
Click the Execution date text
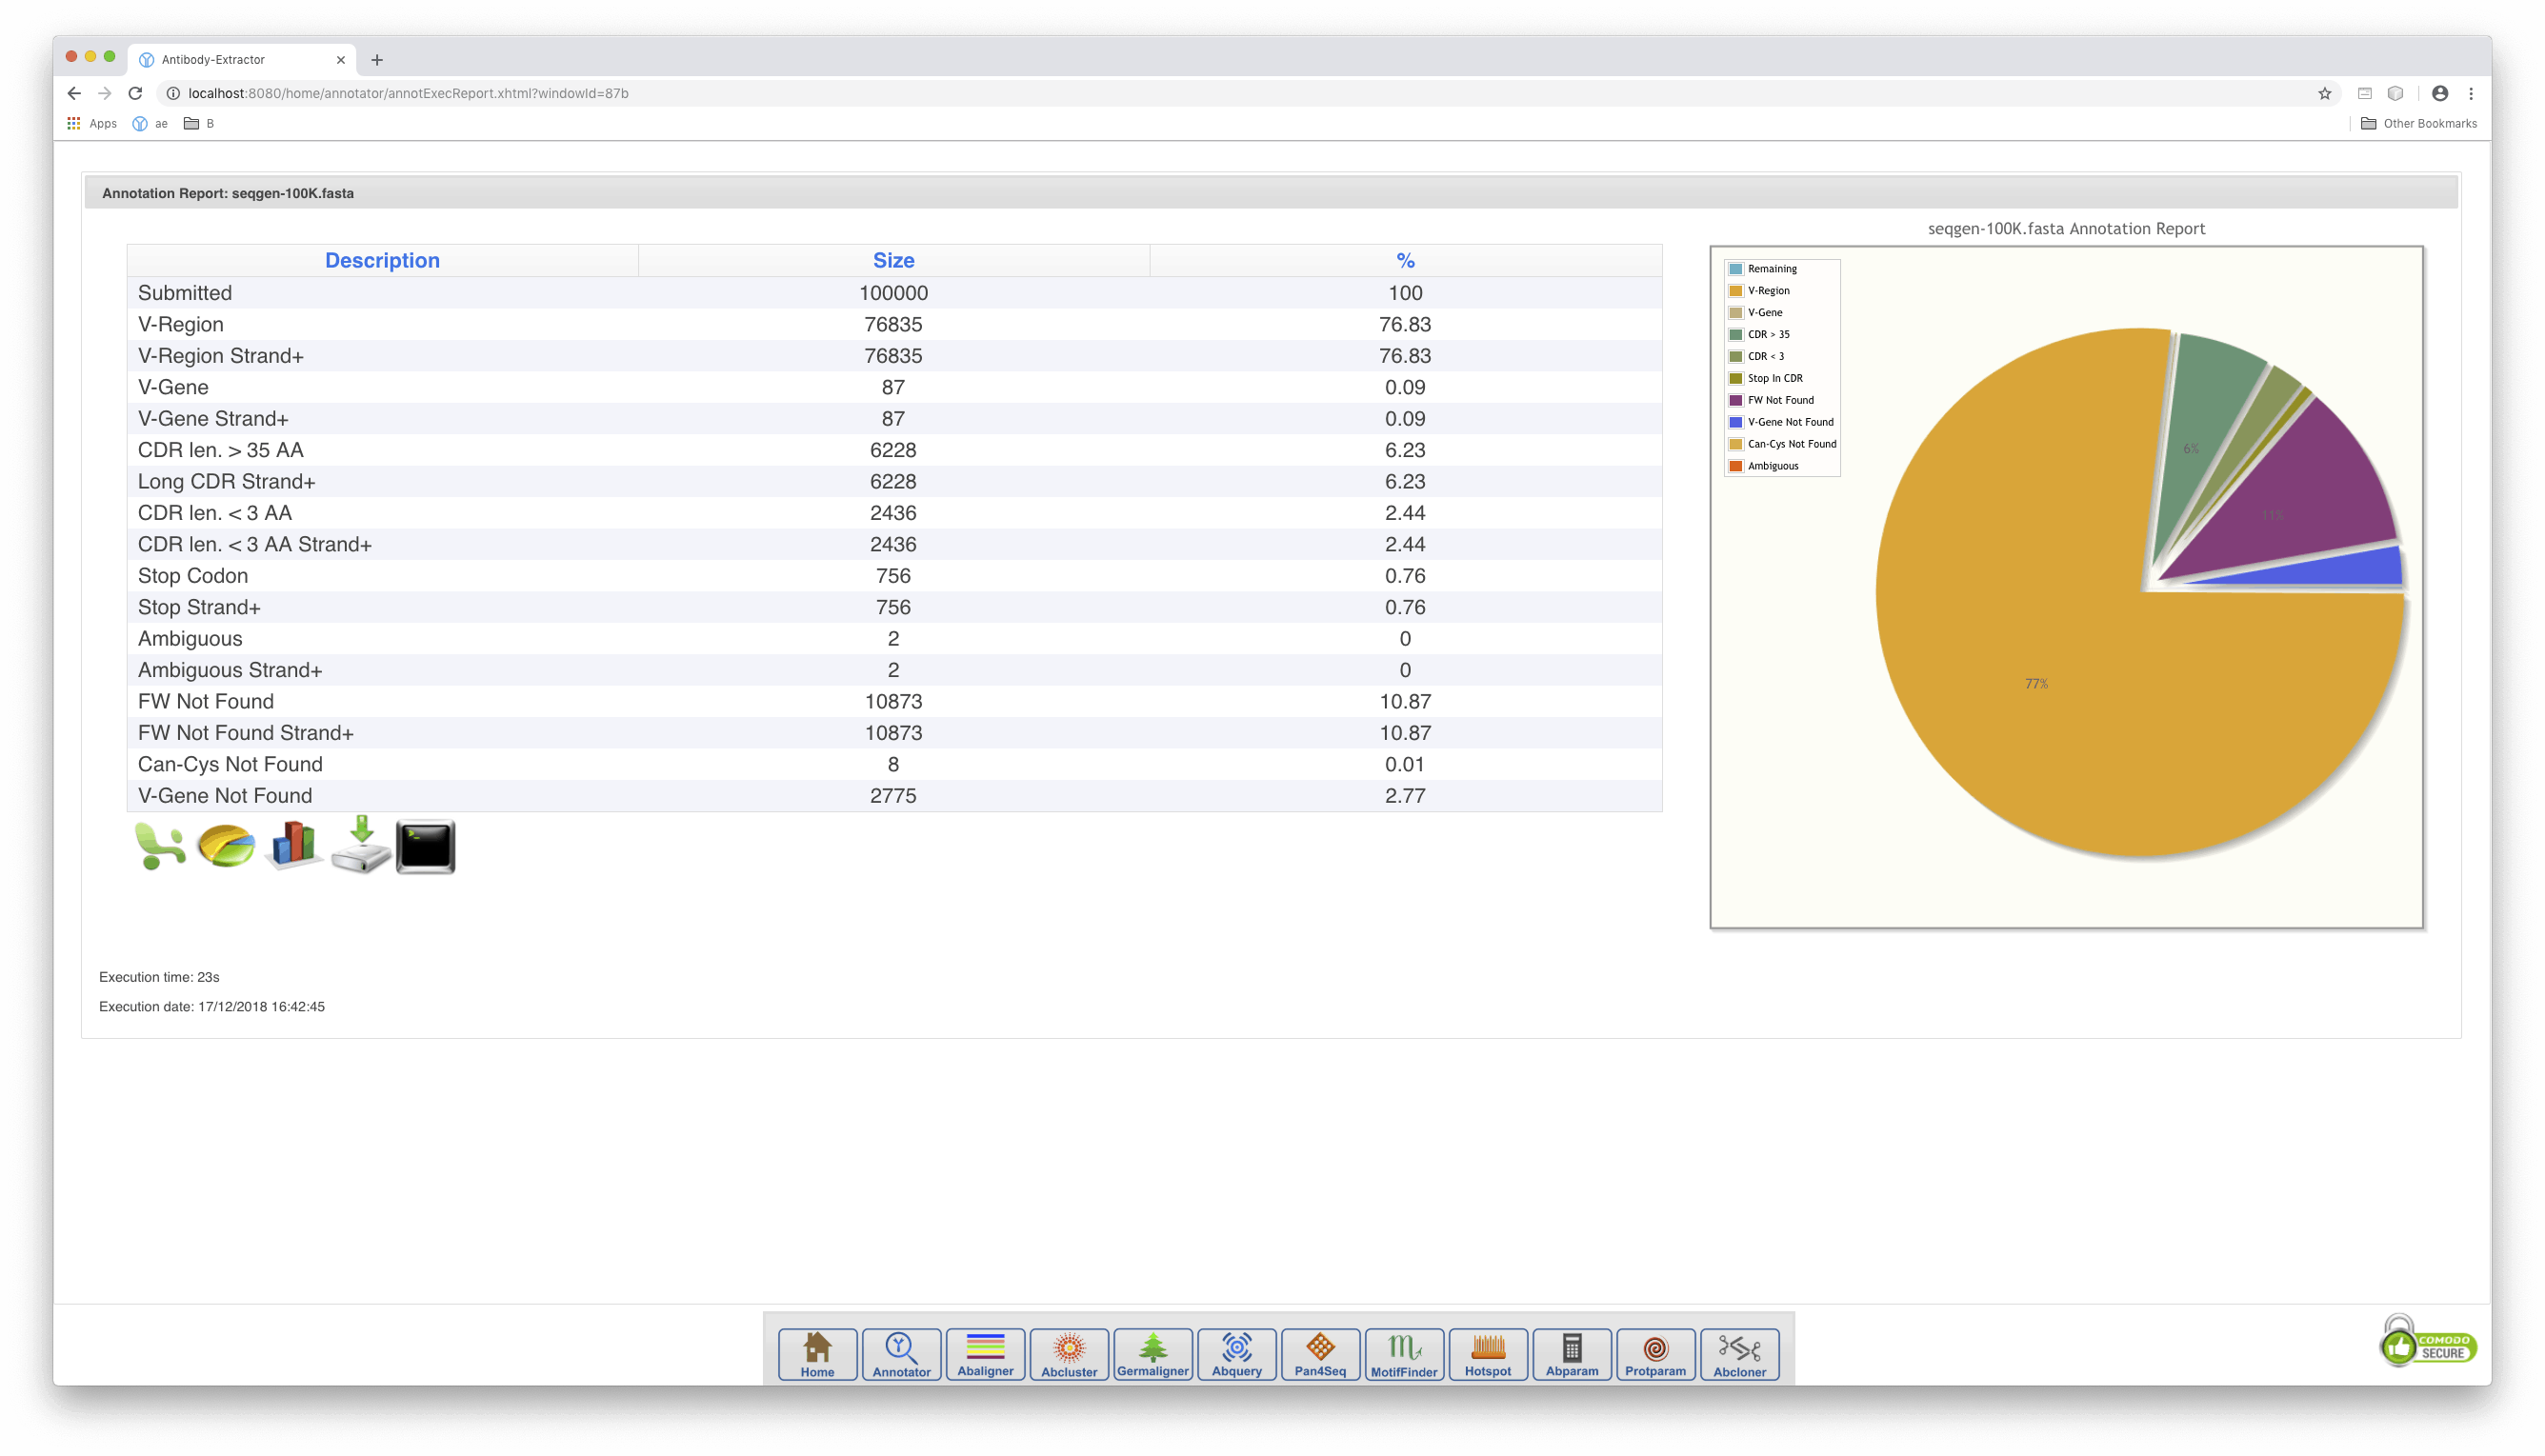pos(211,1007)
